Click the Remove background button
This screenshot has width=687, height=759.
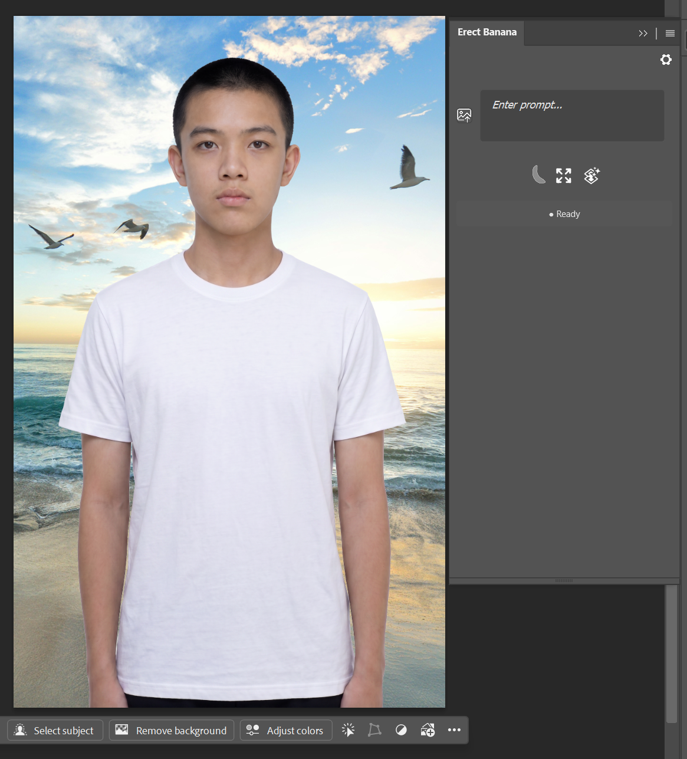point(172,730)
